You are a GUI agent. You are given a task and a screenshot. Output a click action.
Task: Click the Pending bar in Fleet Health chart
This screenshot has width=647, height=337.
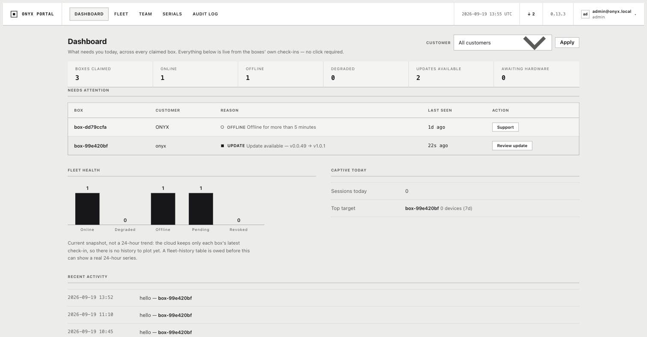point(201,209)
